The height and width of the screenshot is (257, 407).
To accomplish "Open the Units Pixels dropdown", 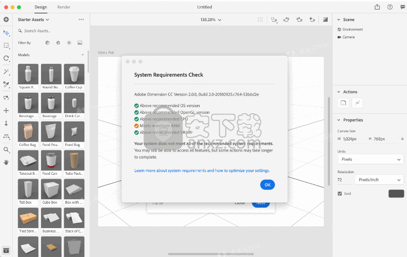I will click(x=370, y=159).
